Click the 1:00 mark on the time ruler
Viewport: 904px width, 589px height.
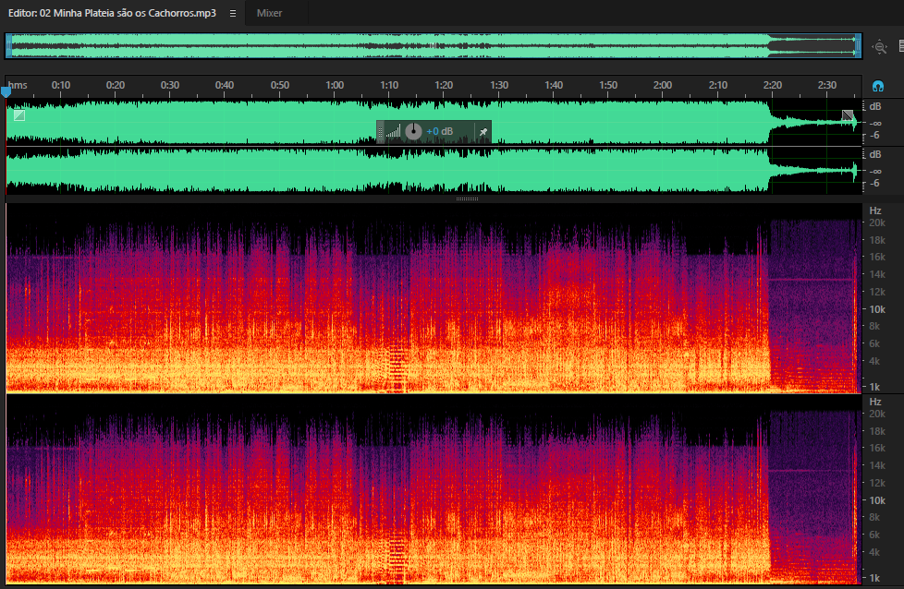tap(335, 85)
